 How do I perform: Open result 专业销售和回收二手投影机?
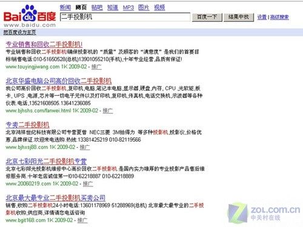tap(44, 44)
